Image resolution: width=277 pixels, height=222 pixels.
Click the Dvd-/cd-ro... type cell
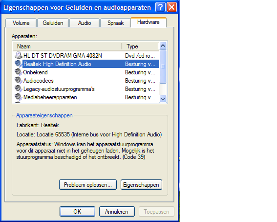(140, 56)
